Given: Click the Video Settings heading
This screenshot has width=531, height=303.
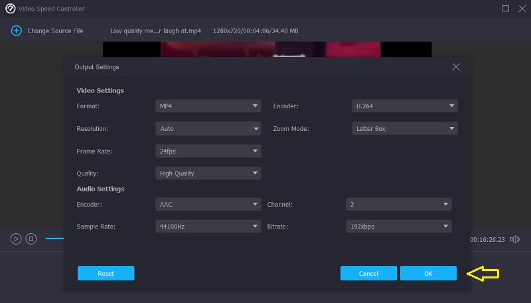Looking at the screenshot, I should coord(100,90).
